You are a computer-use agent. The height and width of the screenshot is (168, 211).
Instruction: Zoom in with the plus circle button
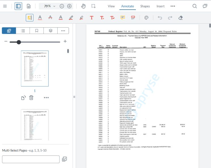[x=69, y=6]
